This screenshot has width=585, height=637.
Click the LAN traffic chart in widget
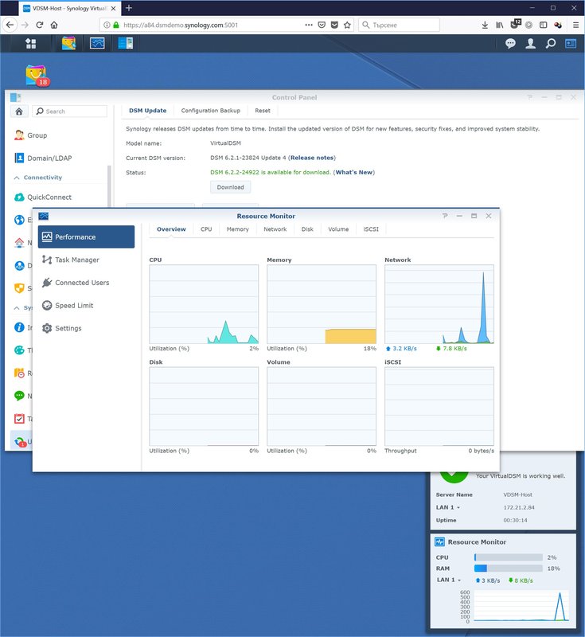tap(521, 605)
